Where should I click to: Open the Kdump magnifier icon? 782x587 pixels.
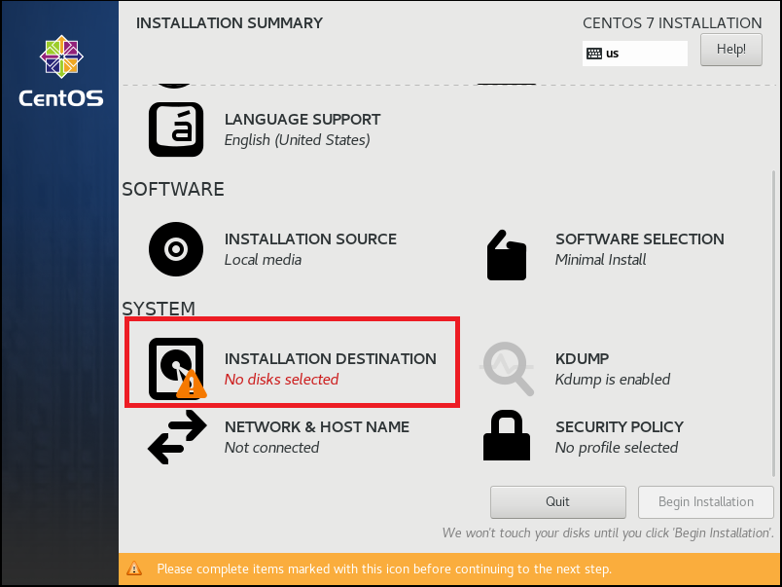507,369
